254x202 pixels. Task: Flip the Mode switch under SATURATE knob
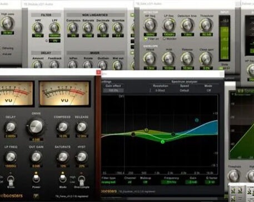pos(63,179)
